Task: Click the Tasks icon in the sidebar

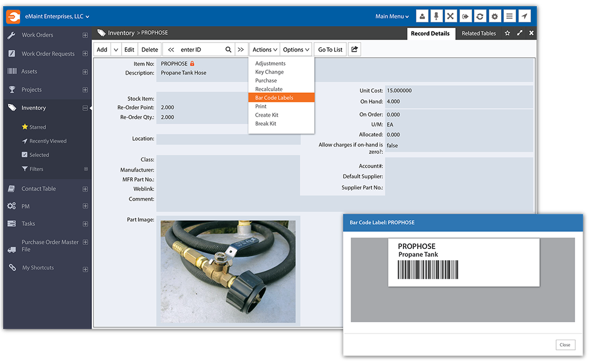Action: click(12, 224)
